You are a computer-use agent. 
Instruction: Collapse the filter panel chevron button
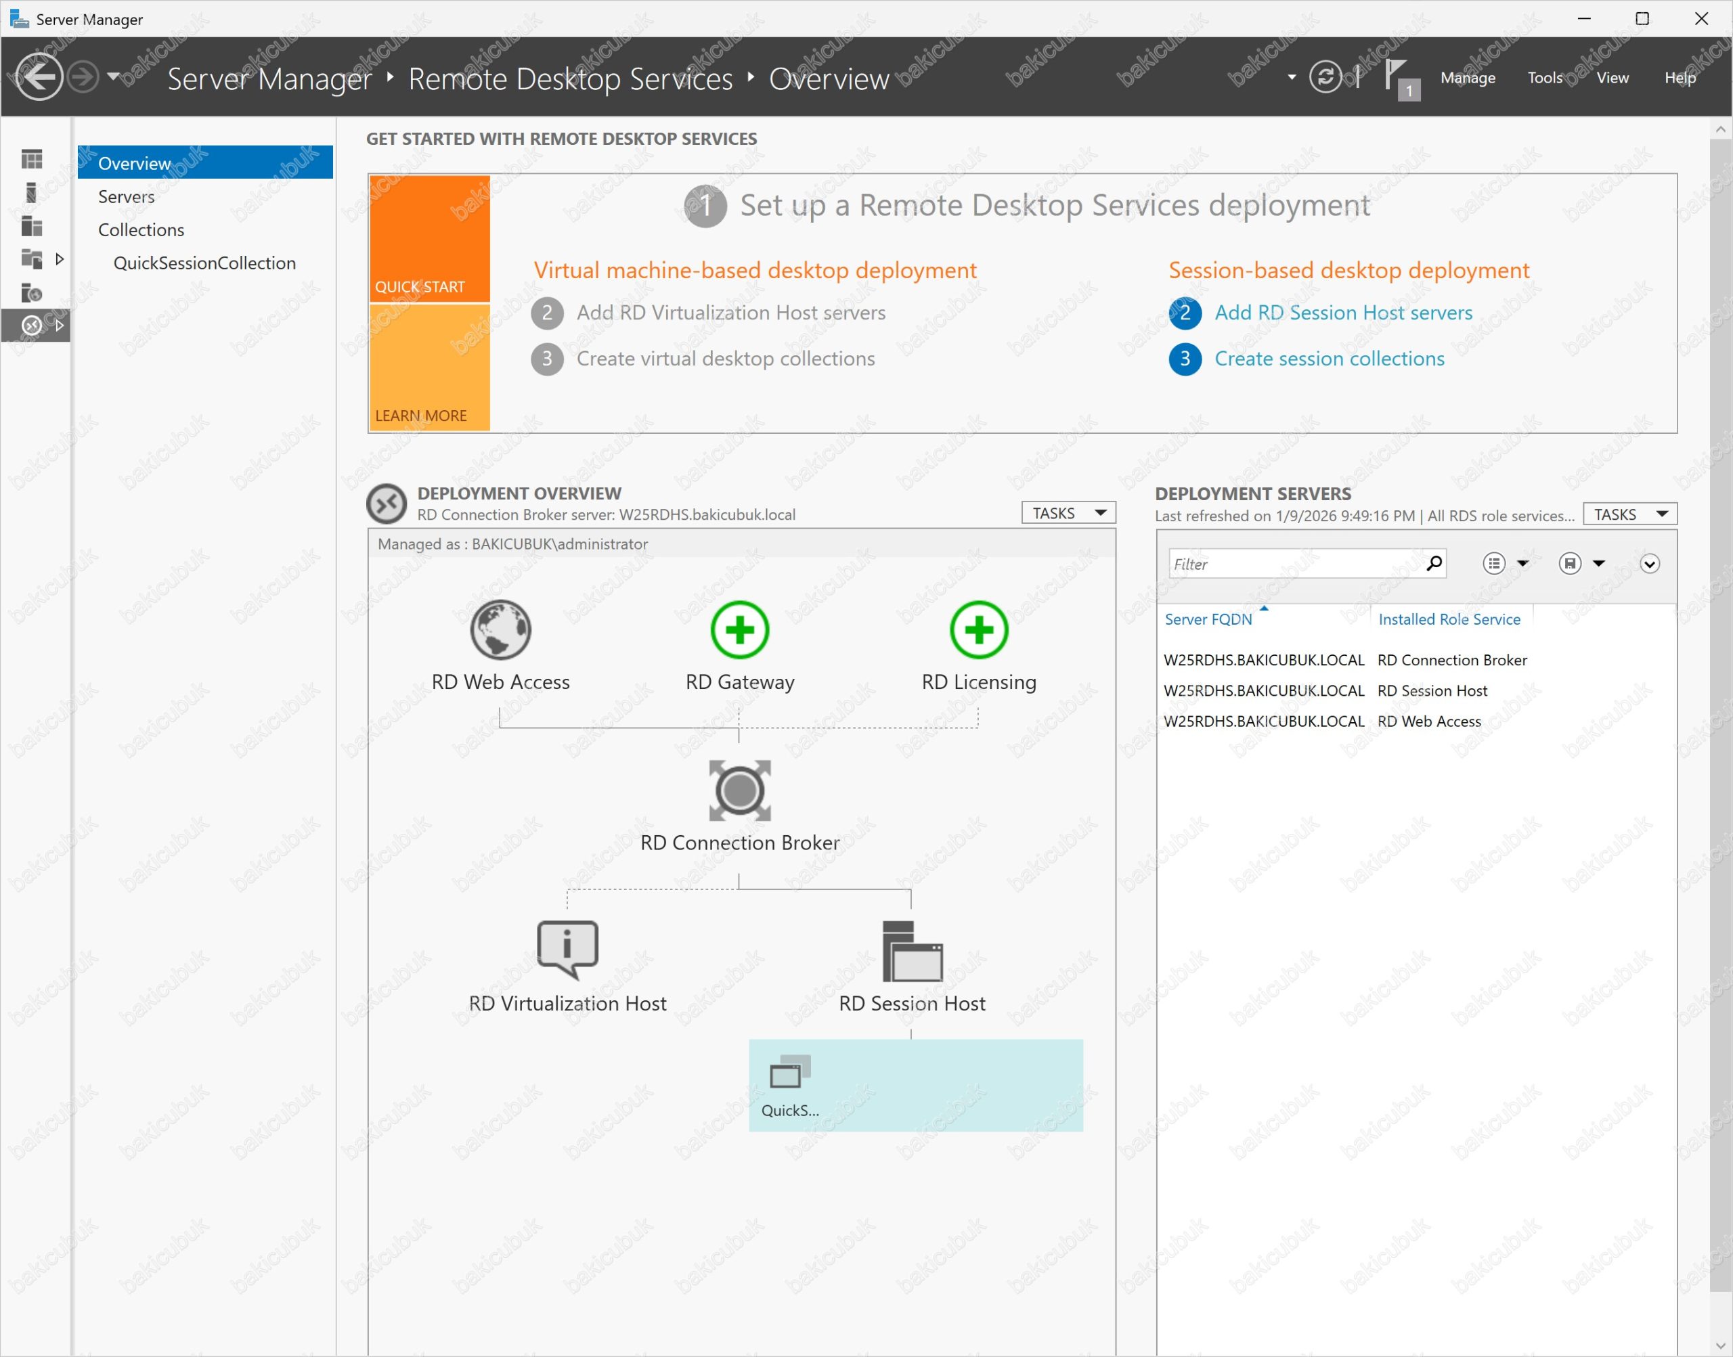click(x=1649, y=564)
